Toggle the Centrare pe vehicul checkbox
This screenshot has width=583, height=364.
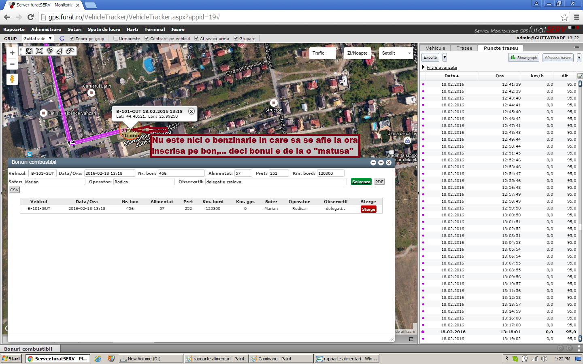point(147,38)
